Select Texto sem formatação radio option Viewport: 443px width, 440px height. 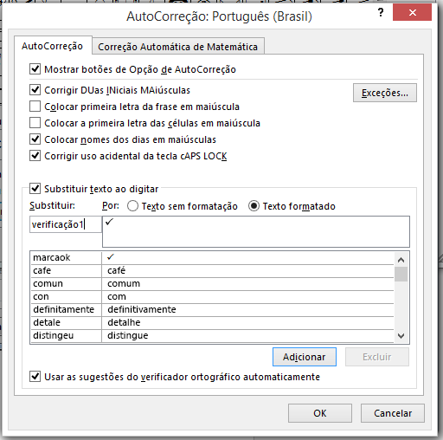[x=132, y=206]
